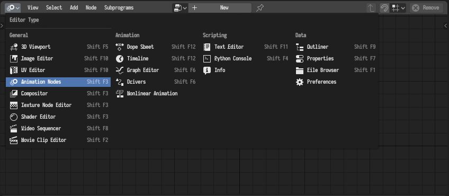Screen dimensions: 449x196
Task: Toggle the snap magnet icon
Action: tap(384, 8)
